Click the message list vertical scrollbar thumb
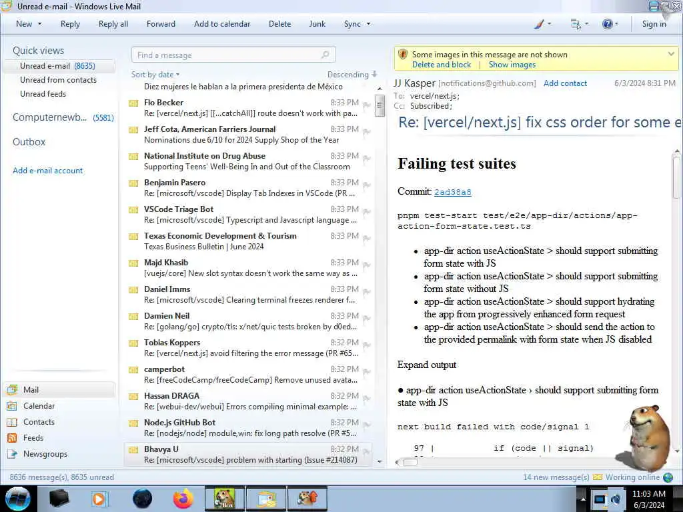Viewport: 683px width, 512px height. [380, 106]
